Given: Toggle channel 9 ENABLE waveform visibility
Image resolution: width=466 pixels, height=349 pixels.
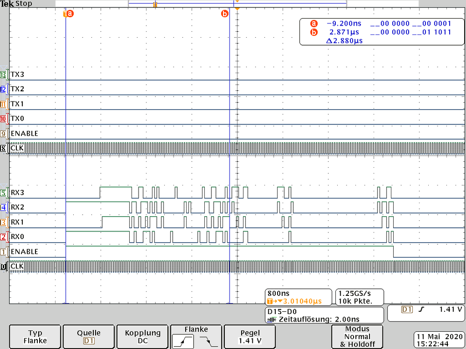Looking at the screenshot, I should tap(4, 133).
